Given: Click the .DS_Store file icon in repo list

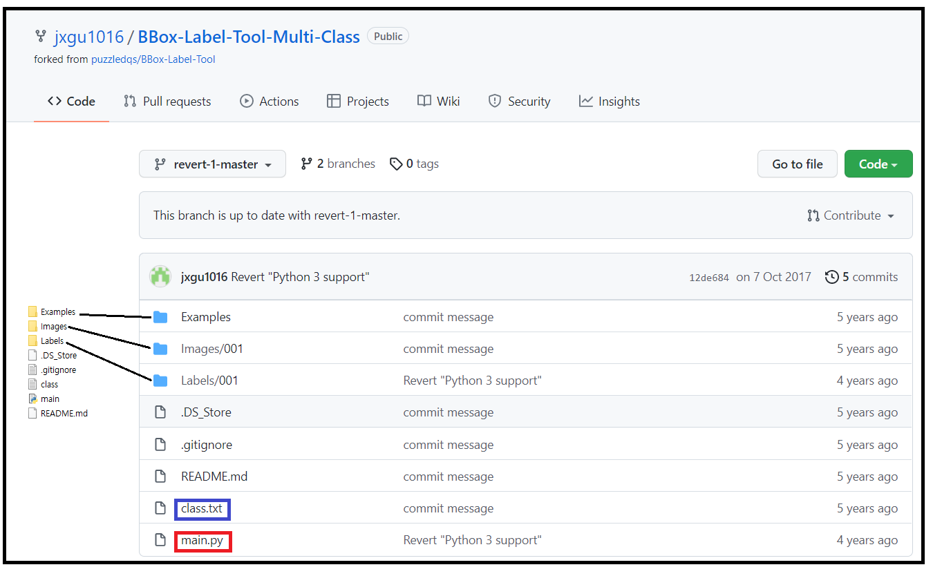Looking at the screenshot, I should tap(160, 412).
